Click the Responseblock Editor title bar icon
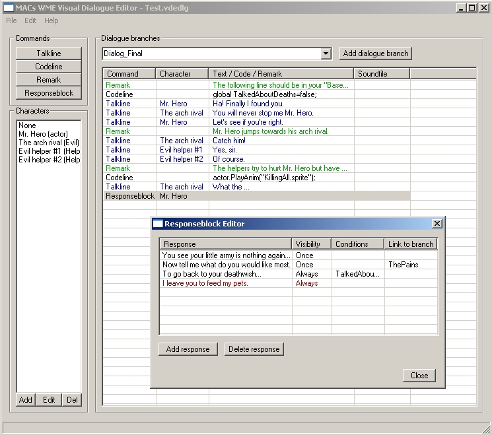This screenshot has height=435, width=492. 158,224
